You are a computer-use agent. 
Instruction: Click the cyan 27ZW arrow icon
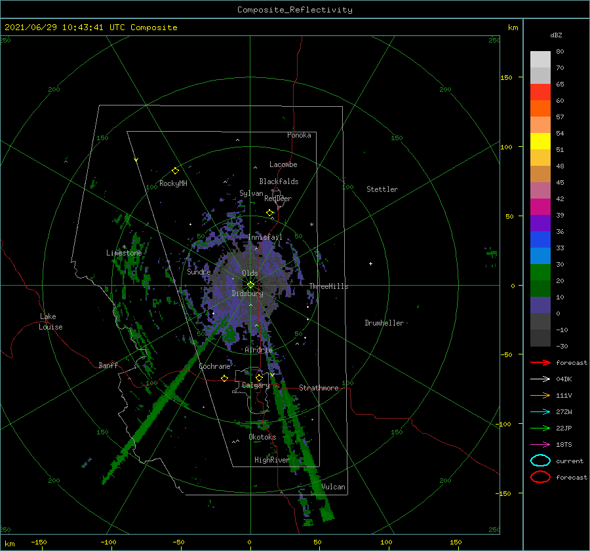(x=540, y=412)
